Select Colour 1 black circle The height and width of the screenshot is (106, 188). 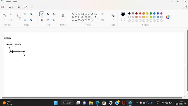click(123, 14)
